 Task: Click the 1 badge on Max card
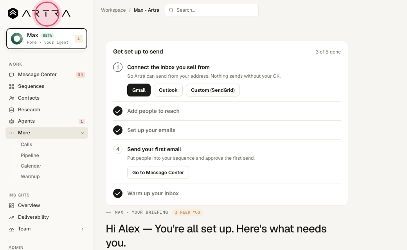point(79,39)
